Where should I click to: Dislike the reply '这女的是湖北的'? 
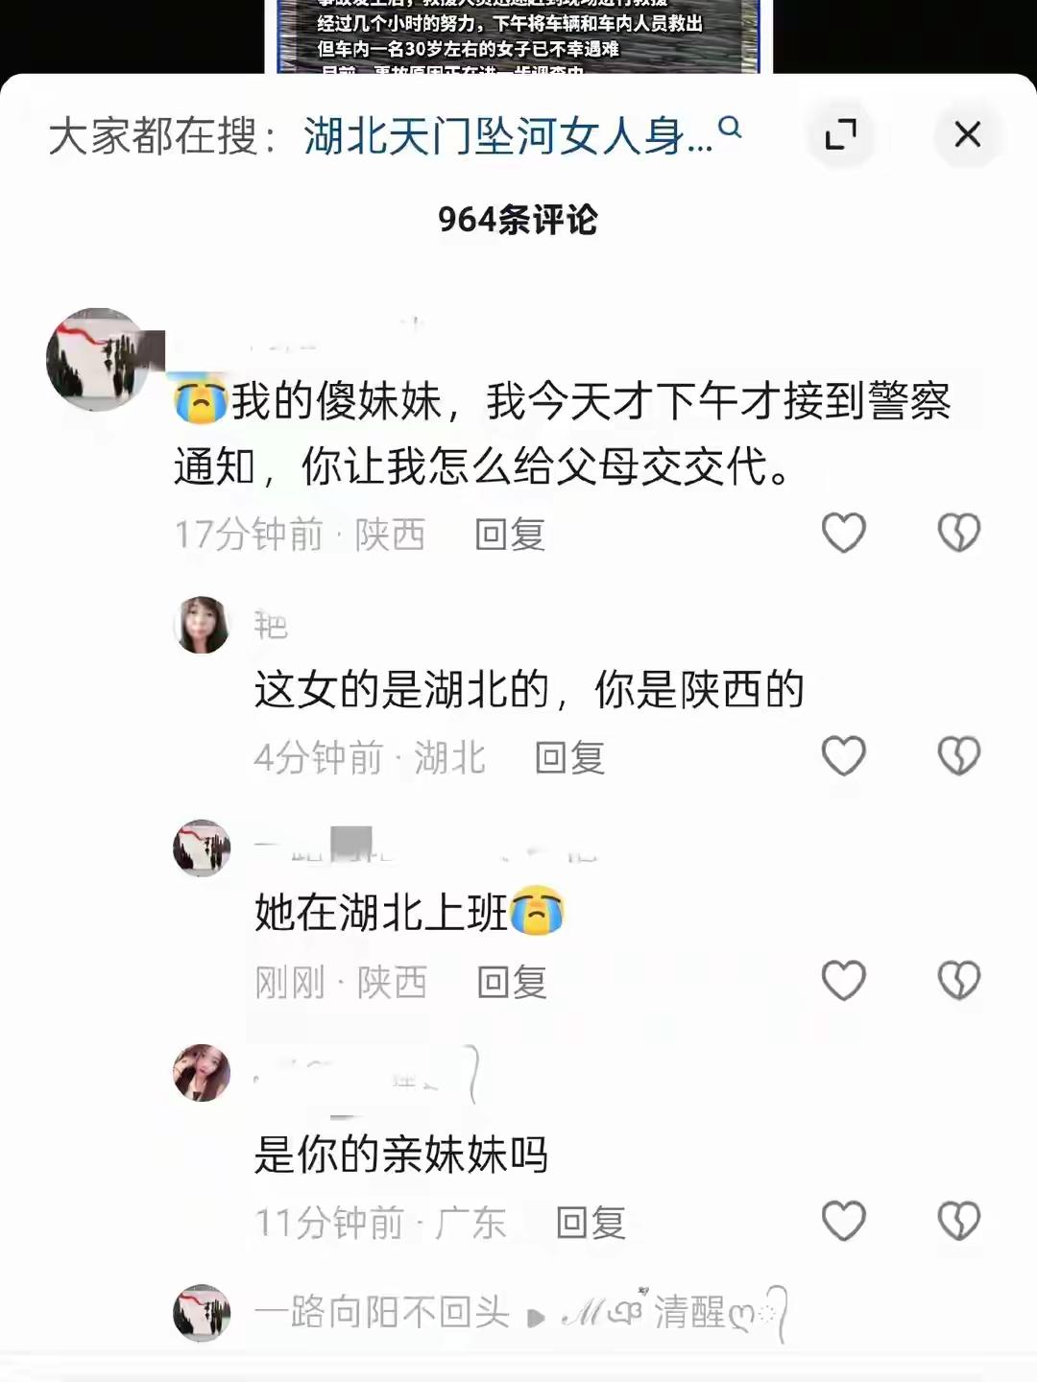(x=959, y=756)
